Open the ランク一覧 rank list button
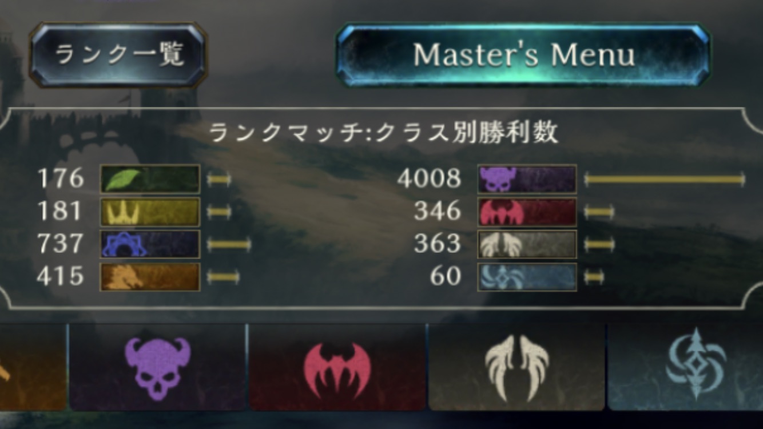This screenshot has width=763, height=429. point(118,55)
